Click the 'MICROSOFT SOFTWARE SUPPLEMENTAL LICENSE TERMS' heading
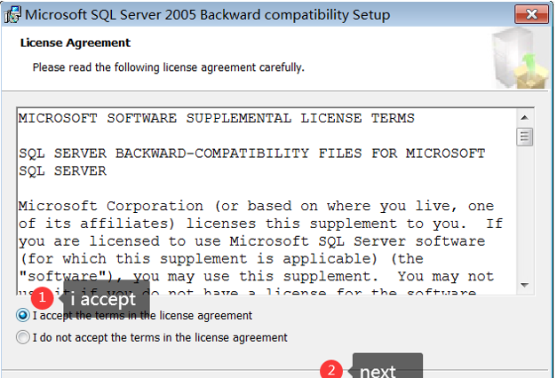Image resolution: width=557 pixels, height=378 pixels. [x=217, y=118]
